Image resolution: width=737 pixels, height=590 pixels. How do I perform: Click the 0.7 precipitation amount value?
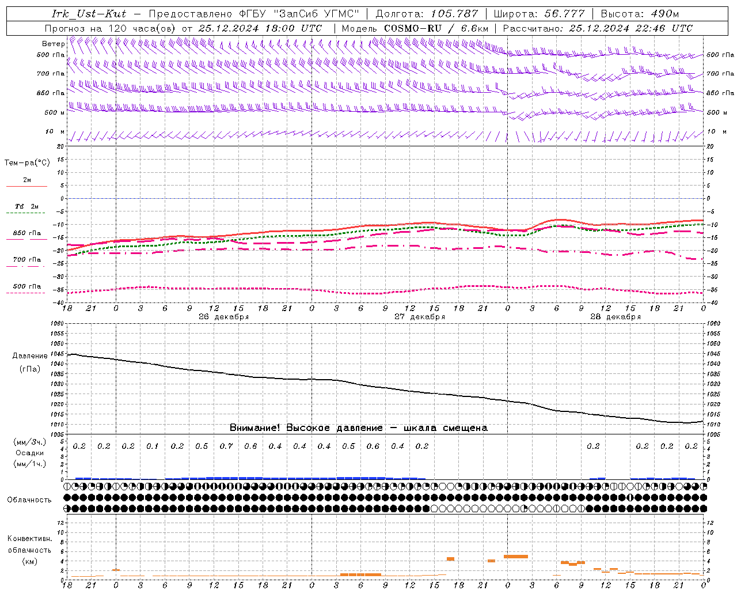point(226,447)
